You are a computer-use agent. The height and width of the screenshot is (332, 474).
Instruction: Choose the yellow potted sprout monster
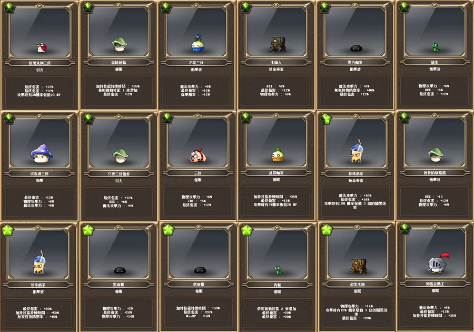coord(276,142)
